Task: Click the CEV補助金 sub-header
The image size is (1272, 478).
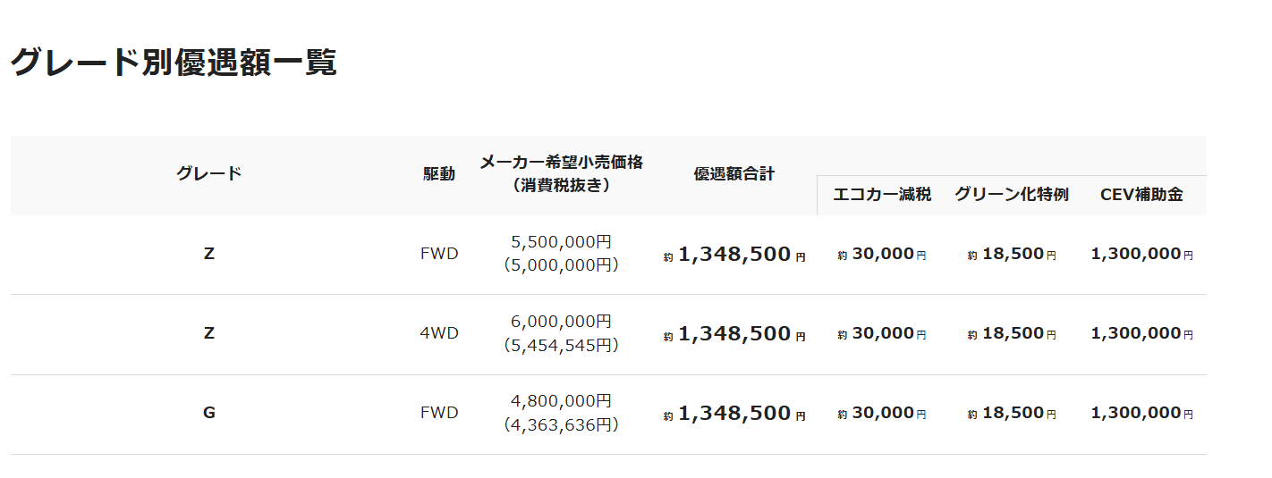Action: click(x=1141, y=195)
